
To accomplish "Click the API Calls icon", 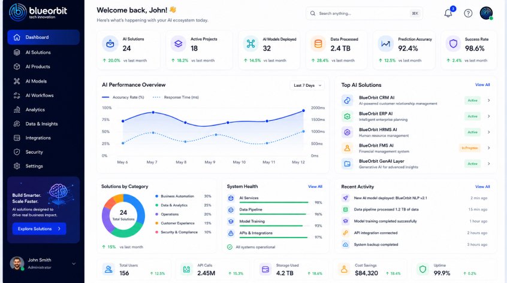I will (186, 269).
